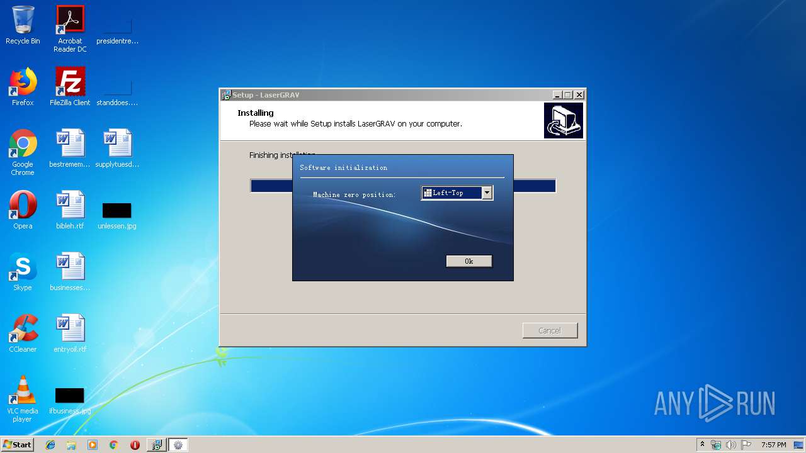Open Windows Explorer from the taskbar
Image resolution: width=806 pixels, height=453 pixels.
pos(71,445)
